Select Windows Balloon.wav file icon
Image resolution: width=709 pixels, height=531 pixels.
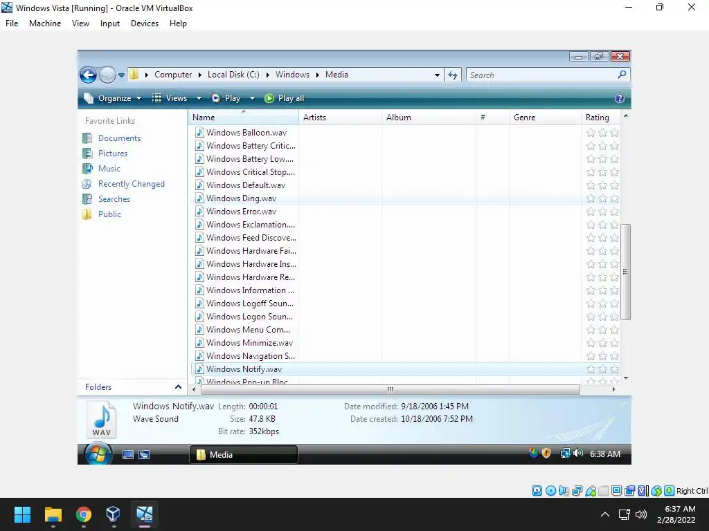199,132
